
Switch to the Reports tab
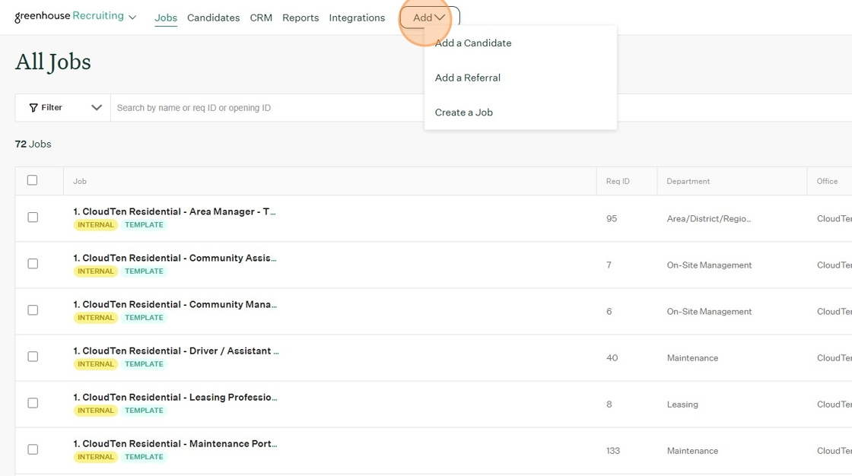300,17
